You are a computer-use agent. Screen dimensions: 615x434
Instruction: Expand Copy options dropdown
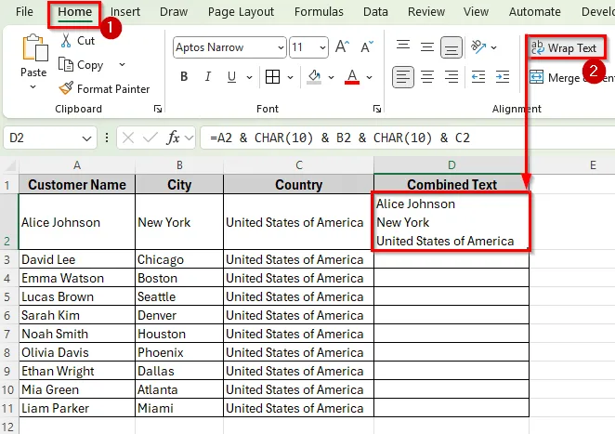(122, 64)
